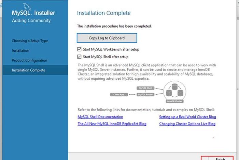Click the Installation Complete heading text

coord(104,13)
